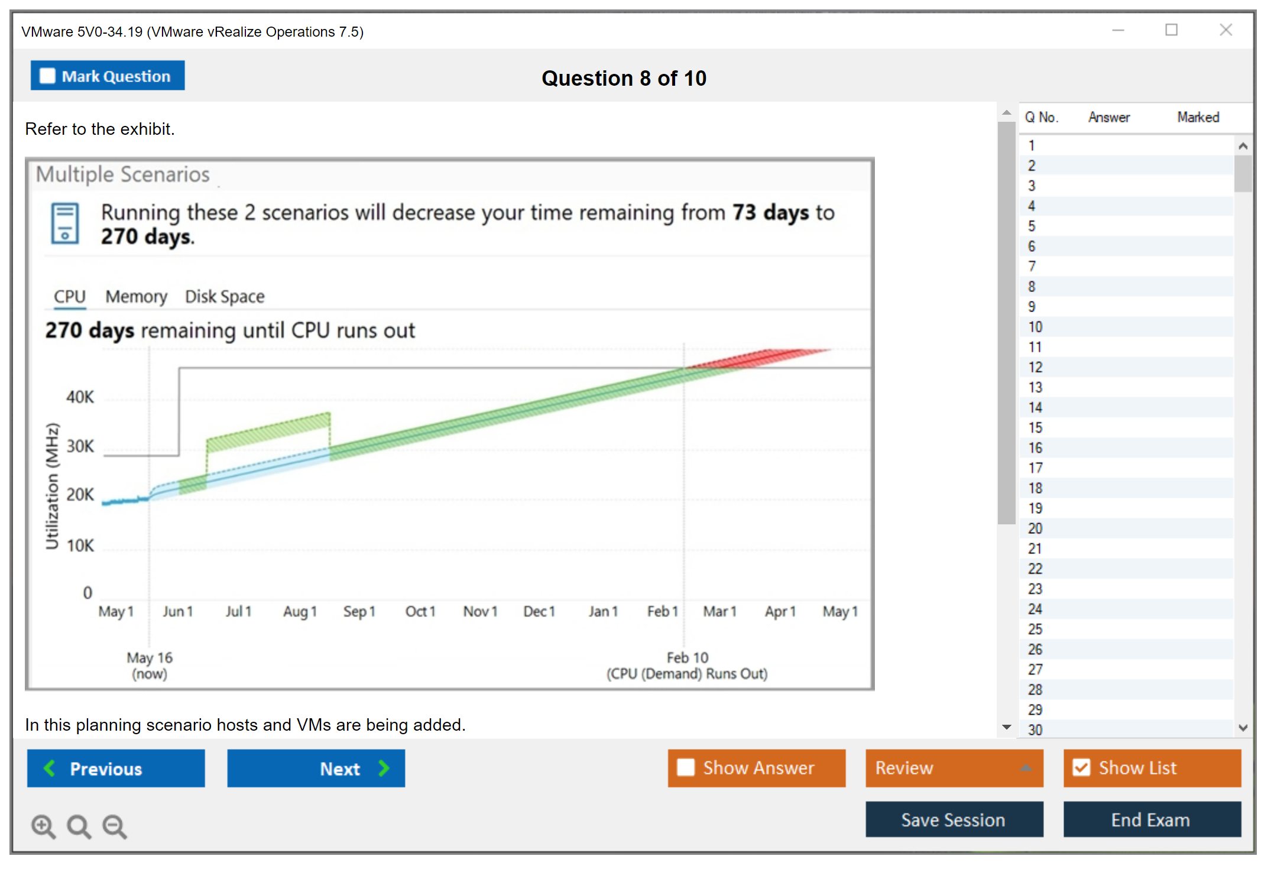This screenshot has width=1271, height=869.
Task: Click the question pane vertical scrollbar thumb
Action: (1006, 322)
